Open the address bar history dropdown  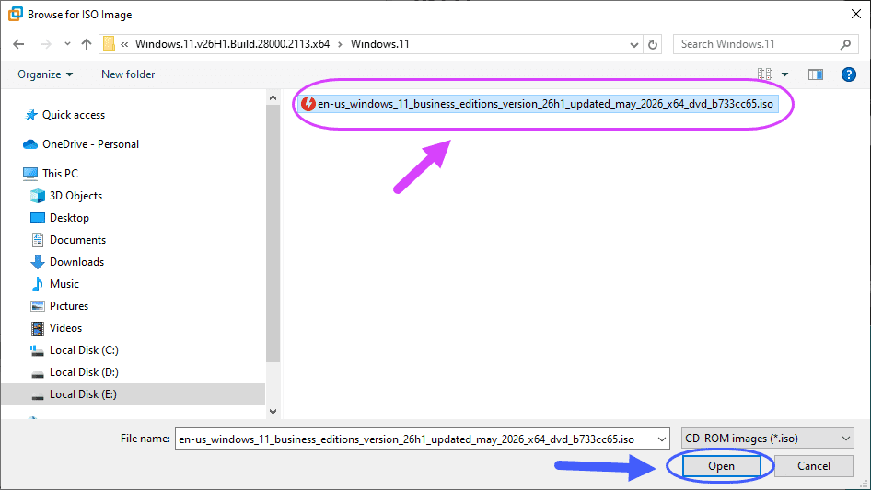coord(633,45)
